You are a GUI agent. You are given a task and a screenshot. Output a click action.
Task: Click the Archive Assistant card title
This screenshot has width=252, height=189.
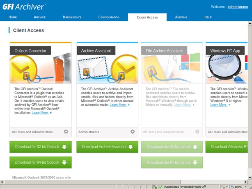point(96,51)
